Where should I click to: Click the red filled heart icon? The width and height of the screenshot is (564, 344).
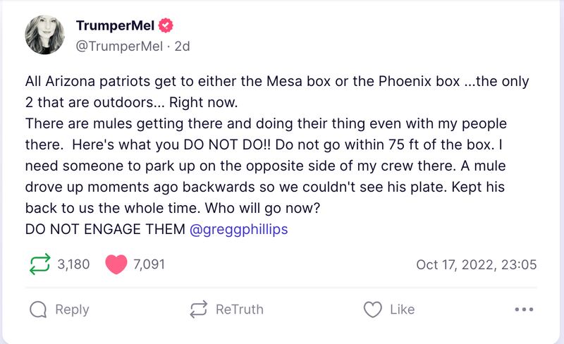pos(116,264)
